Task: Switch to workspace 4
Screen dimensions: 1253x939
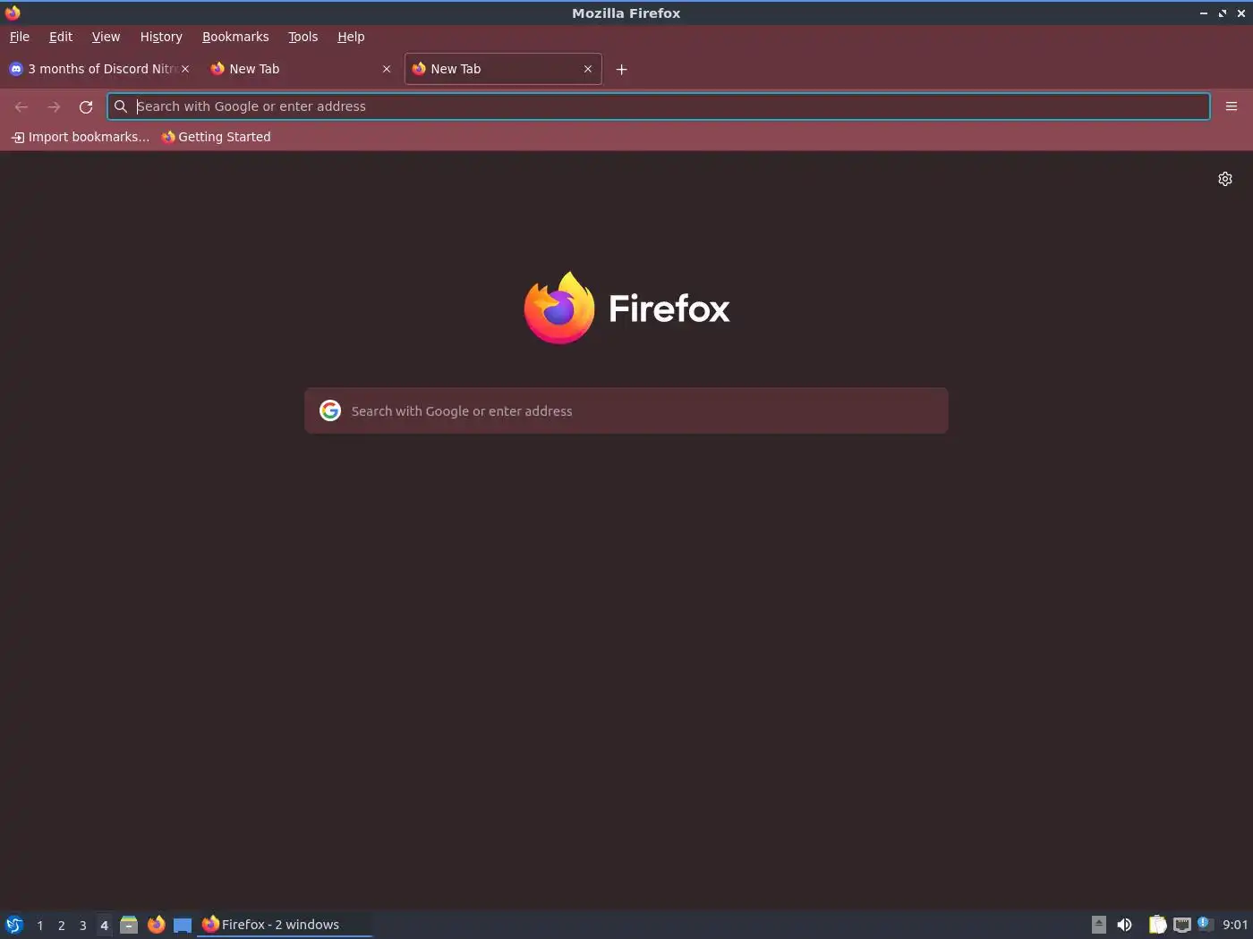Action: coord(105,926)
